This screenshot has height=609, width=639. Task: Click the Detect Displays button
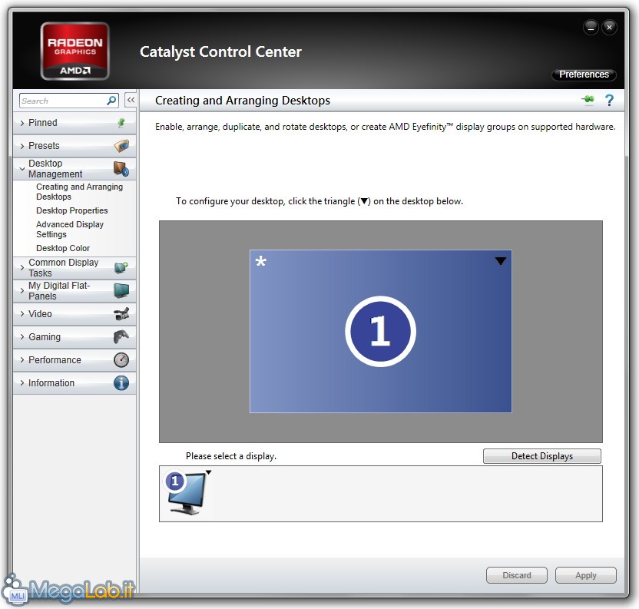pyautogui.click(x=541, y=455)
